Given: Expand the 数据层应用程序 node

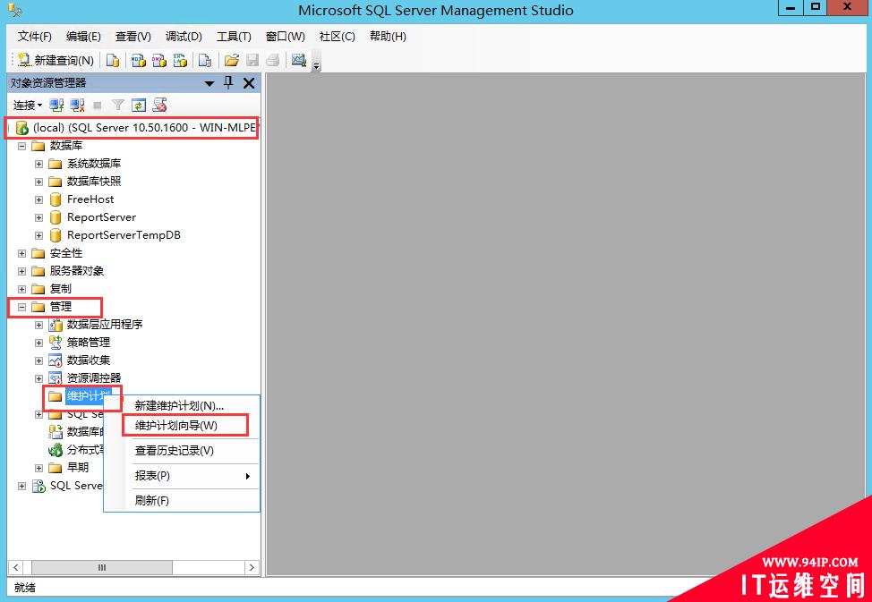Looking at the screenshot, I should [38, 326].
